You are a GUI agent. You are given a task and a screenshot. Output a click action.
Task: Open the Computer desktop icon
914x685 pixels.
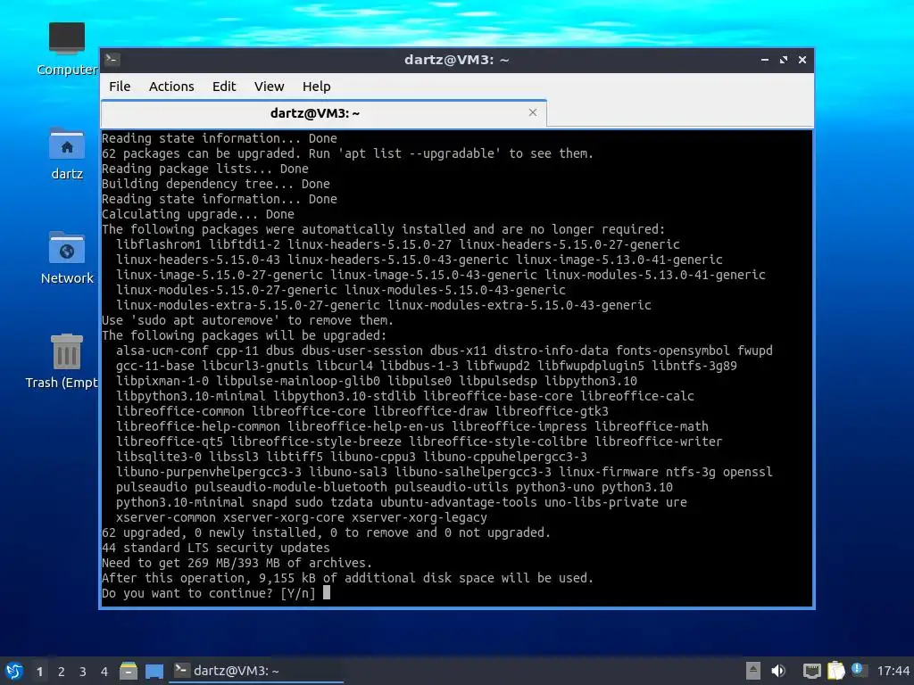[67, 49]
